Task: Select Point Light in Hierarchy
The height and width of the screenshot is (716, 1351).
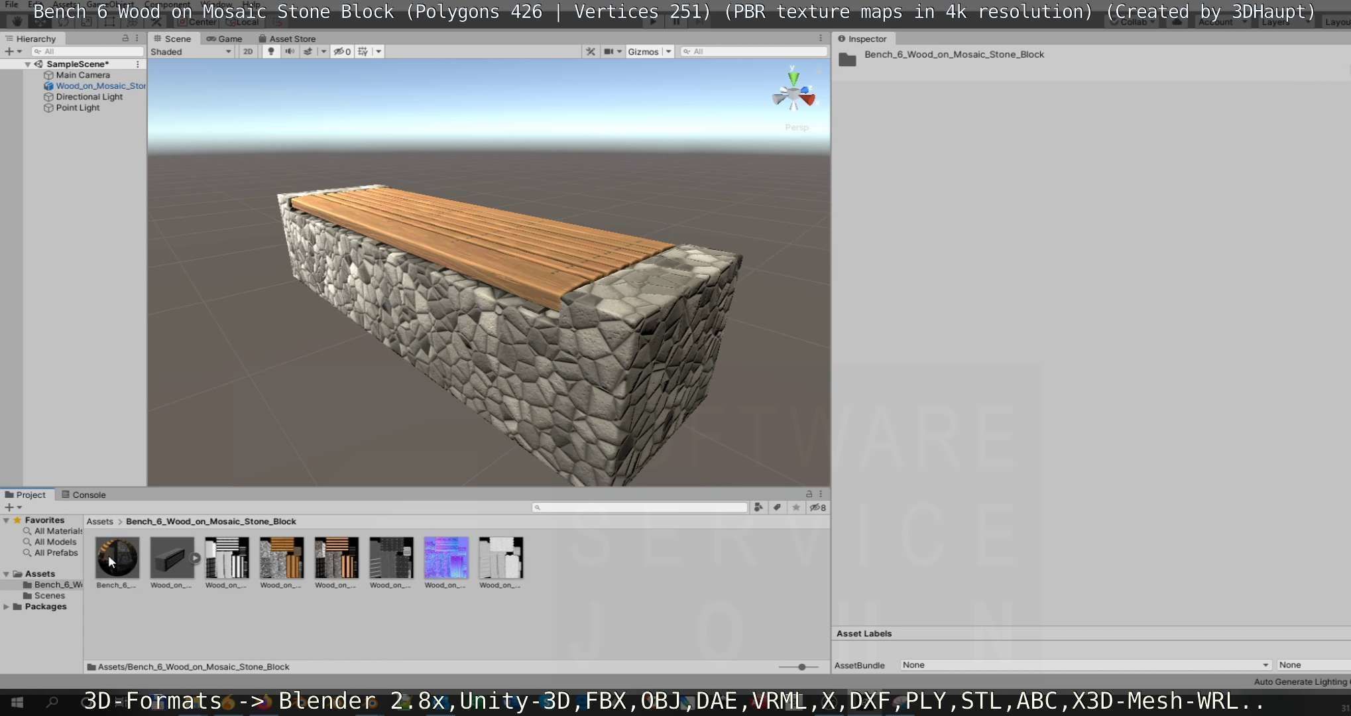Action: [x=78, y=107]
